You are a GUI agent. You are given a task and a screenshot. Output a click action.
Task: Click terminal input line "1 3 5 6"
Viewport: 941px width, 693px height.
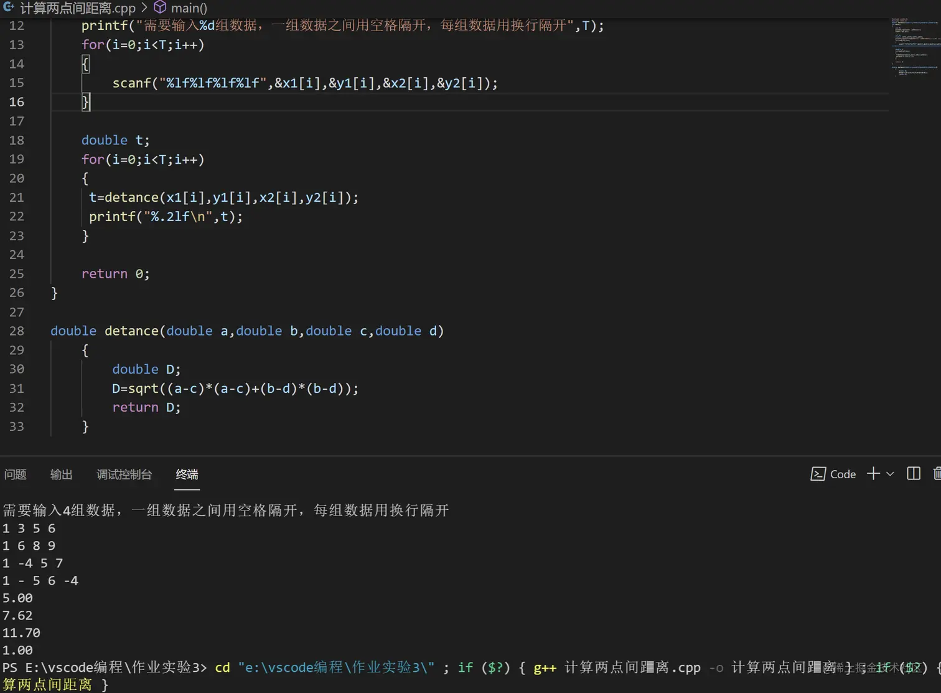29,528
